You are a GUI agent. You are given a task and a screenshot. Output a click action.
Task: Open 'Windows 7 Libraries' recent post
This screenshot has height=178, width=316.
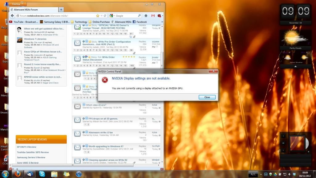coord(35,39)
